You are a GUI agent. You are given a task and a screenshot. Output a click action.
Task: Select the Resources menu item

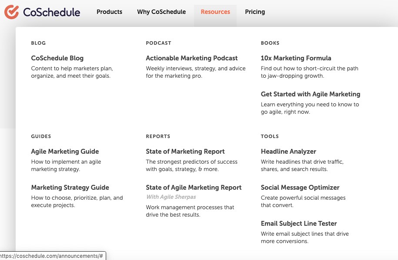215,12
